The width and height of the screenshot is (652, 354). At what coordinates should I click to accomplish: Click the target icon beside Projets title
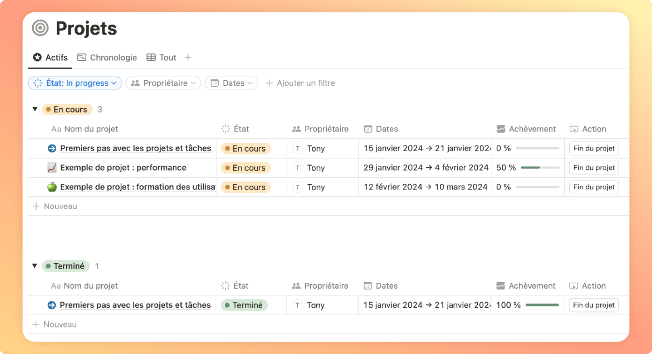[x=40, y=28]
